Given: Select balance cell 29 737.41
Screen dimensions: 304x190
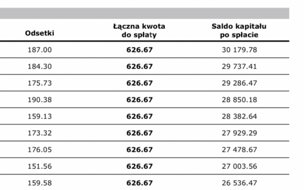Looking at the screenshot, I should [x=239, y=66].
